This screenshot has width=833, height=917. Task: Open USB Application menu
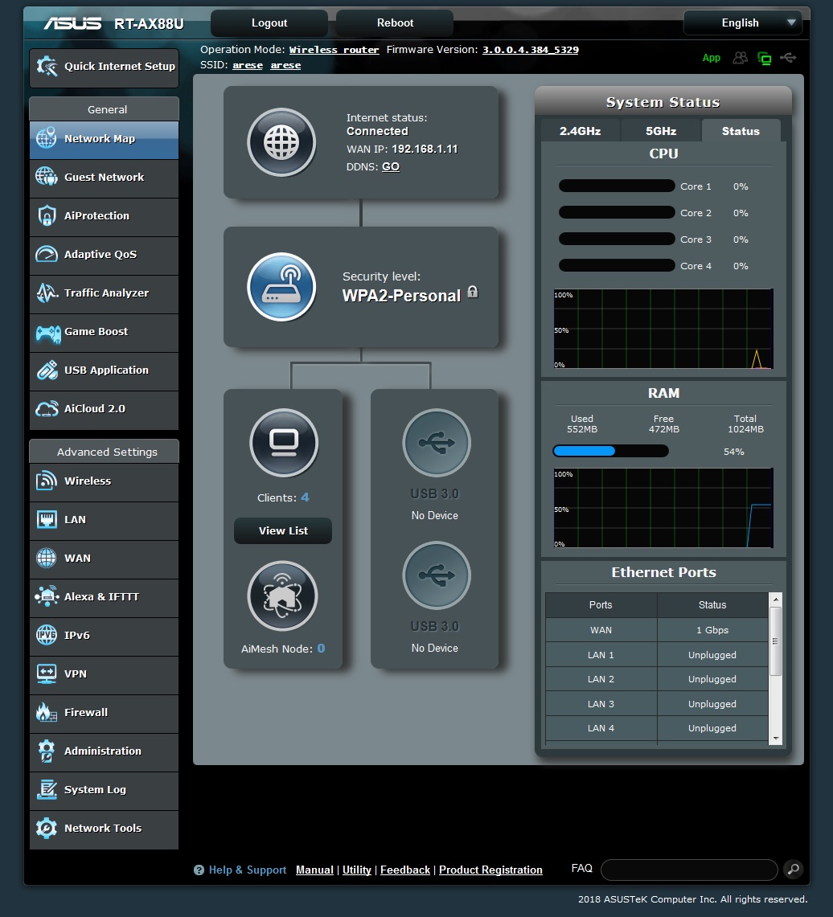click(x=105, y=370)
